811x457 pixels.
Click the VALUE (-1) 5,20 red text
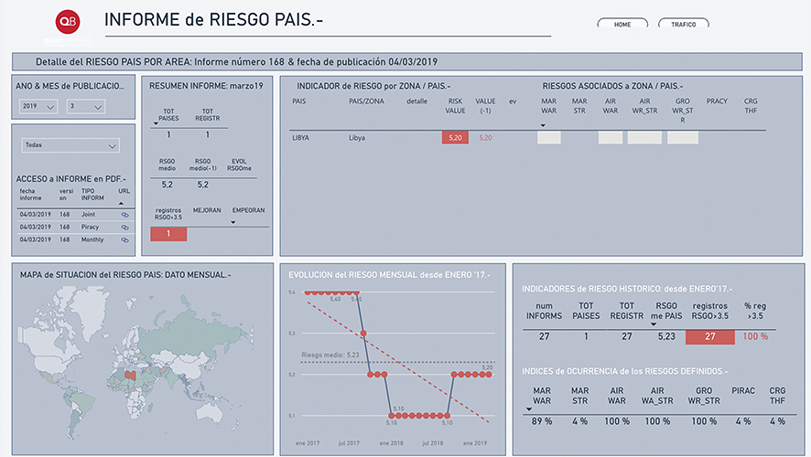click(x=485, y=138)
